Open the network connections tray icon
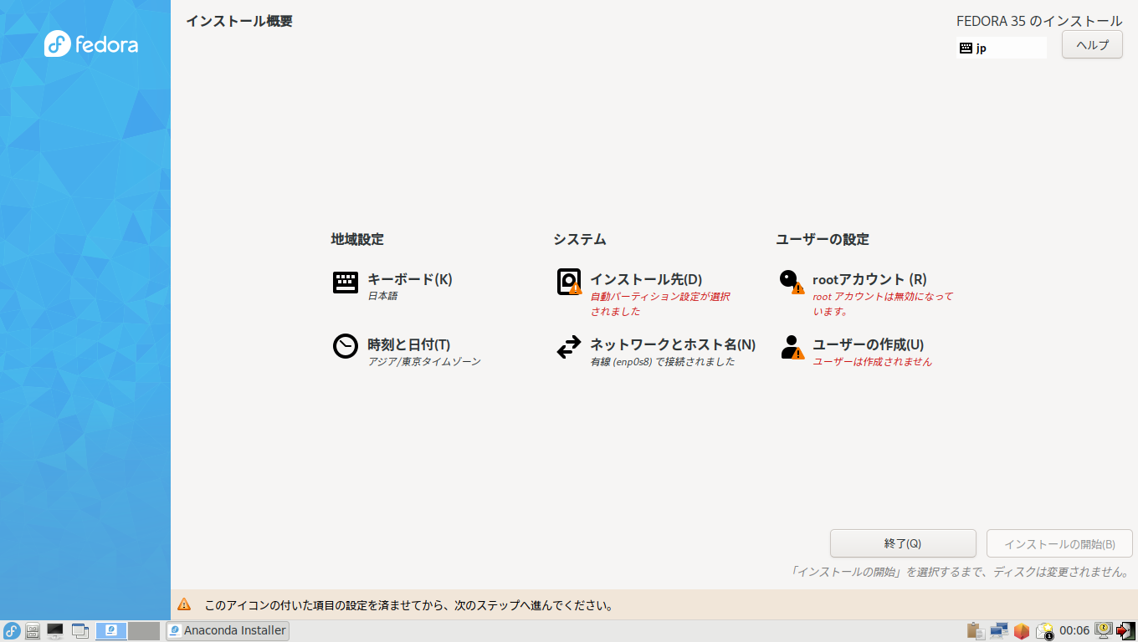Screen dimensions: 1138x642 point(998,631)
